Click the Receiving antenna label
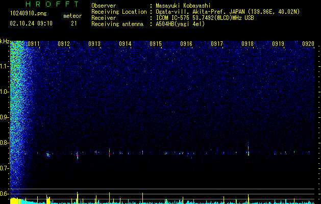The height and width of the screenshot is (204, 321). point(117,24)
